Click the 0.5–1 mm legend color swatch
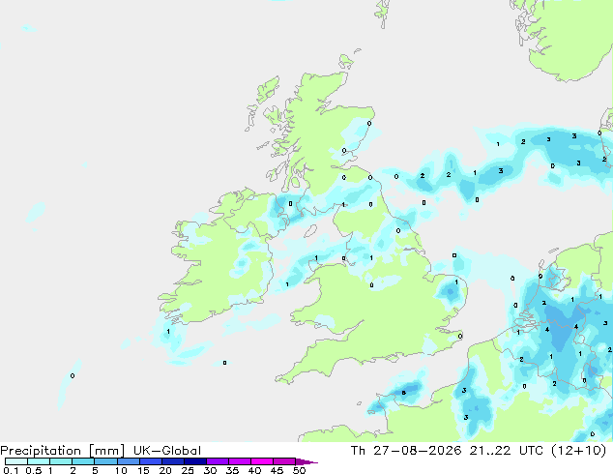The height and width of the screenshot is (474, 613). (39, 461)
